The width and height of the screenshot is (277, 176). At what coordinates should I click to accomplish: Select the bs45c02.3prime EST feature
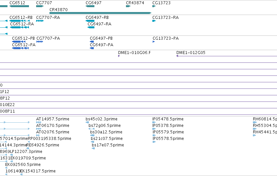[87, 122]
